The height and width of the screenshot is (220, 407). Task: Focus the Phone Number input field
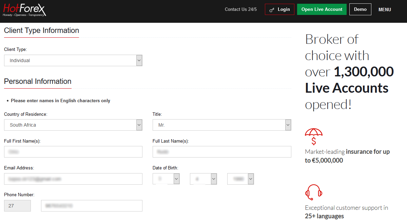pos(92,206)
